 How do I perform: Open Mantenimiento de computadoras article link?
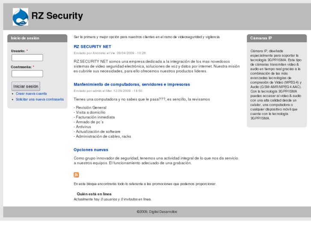click(132, 84)
